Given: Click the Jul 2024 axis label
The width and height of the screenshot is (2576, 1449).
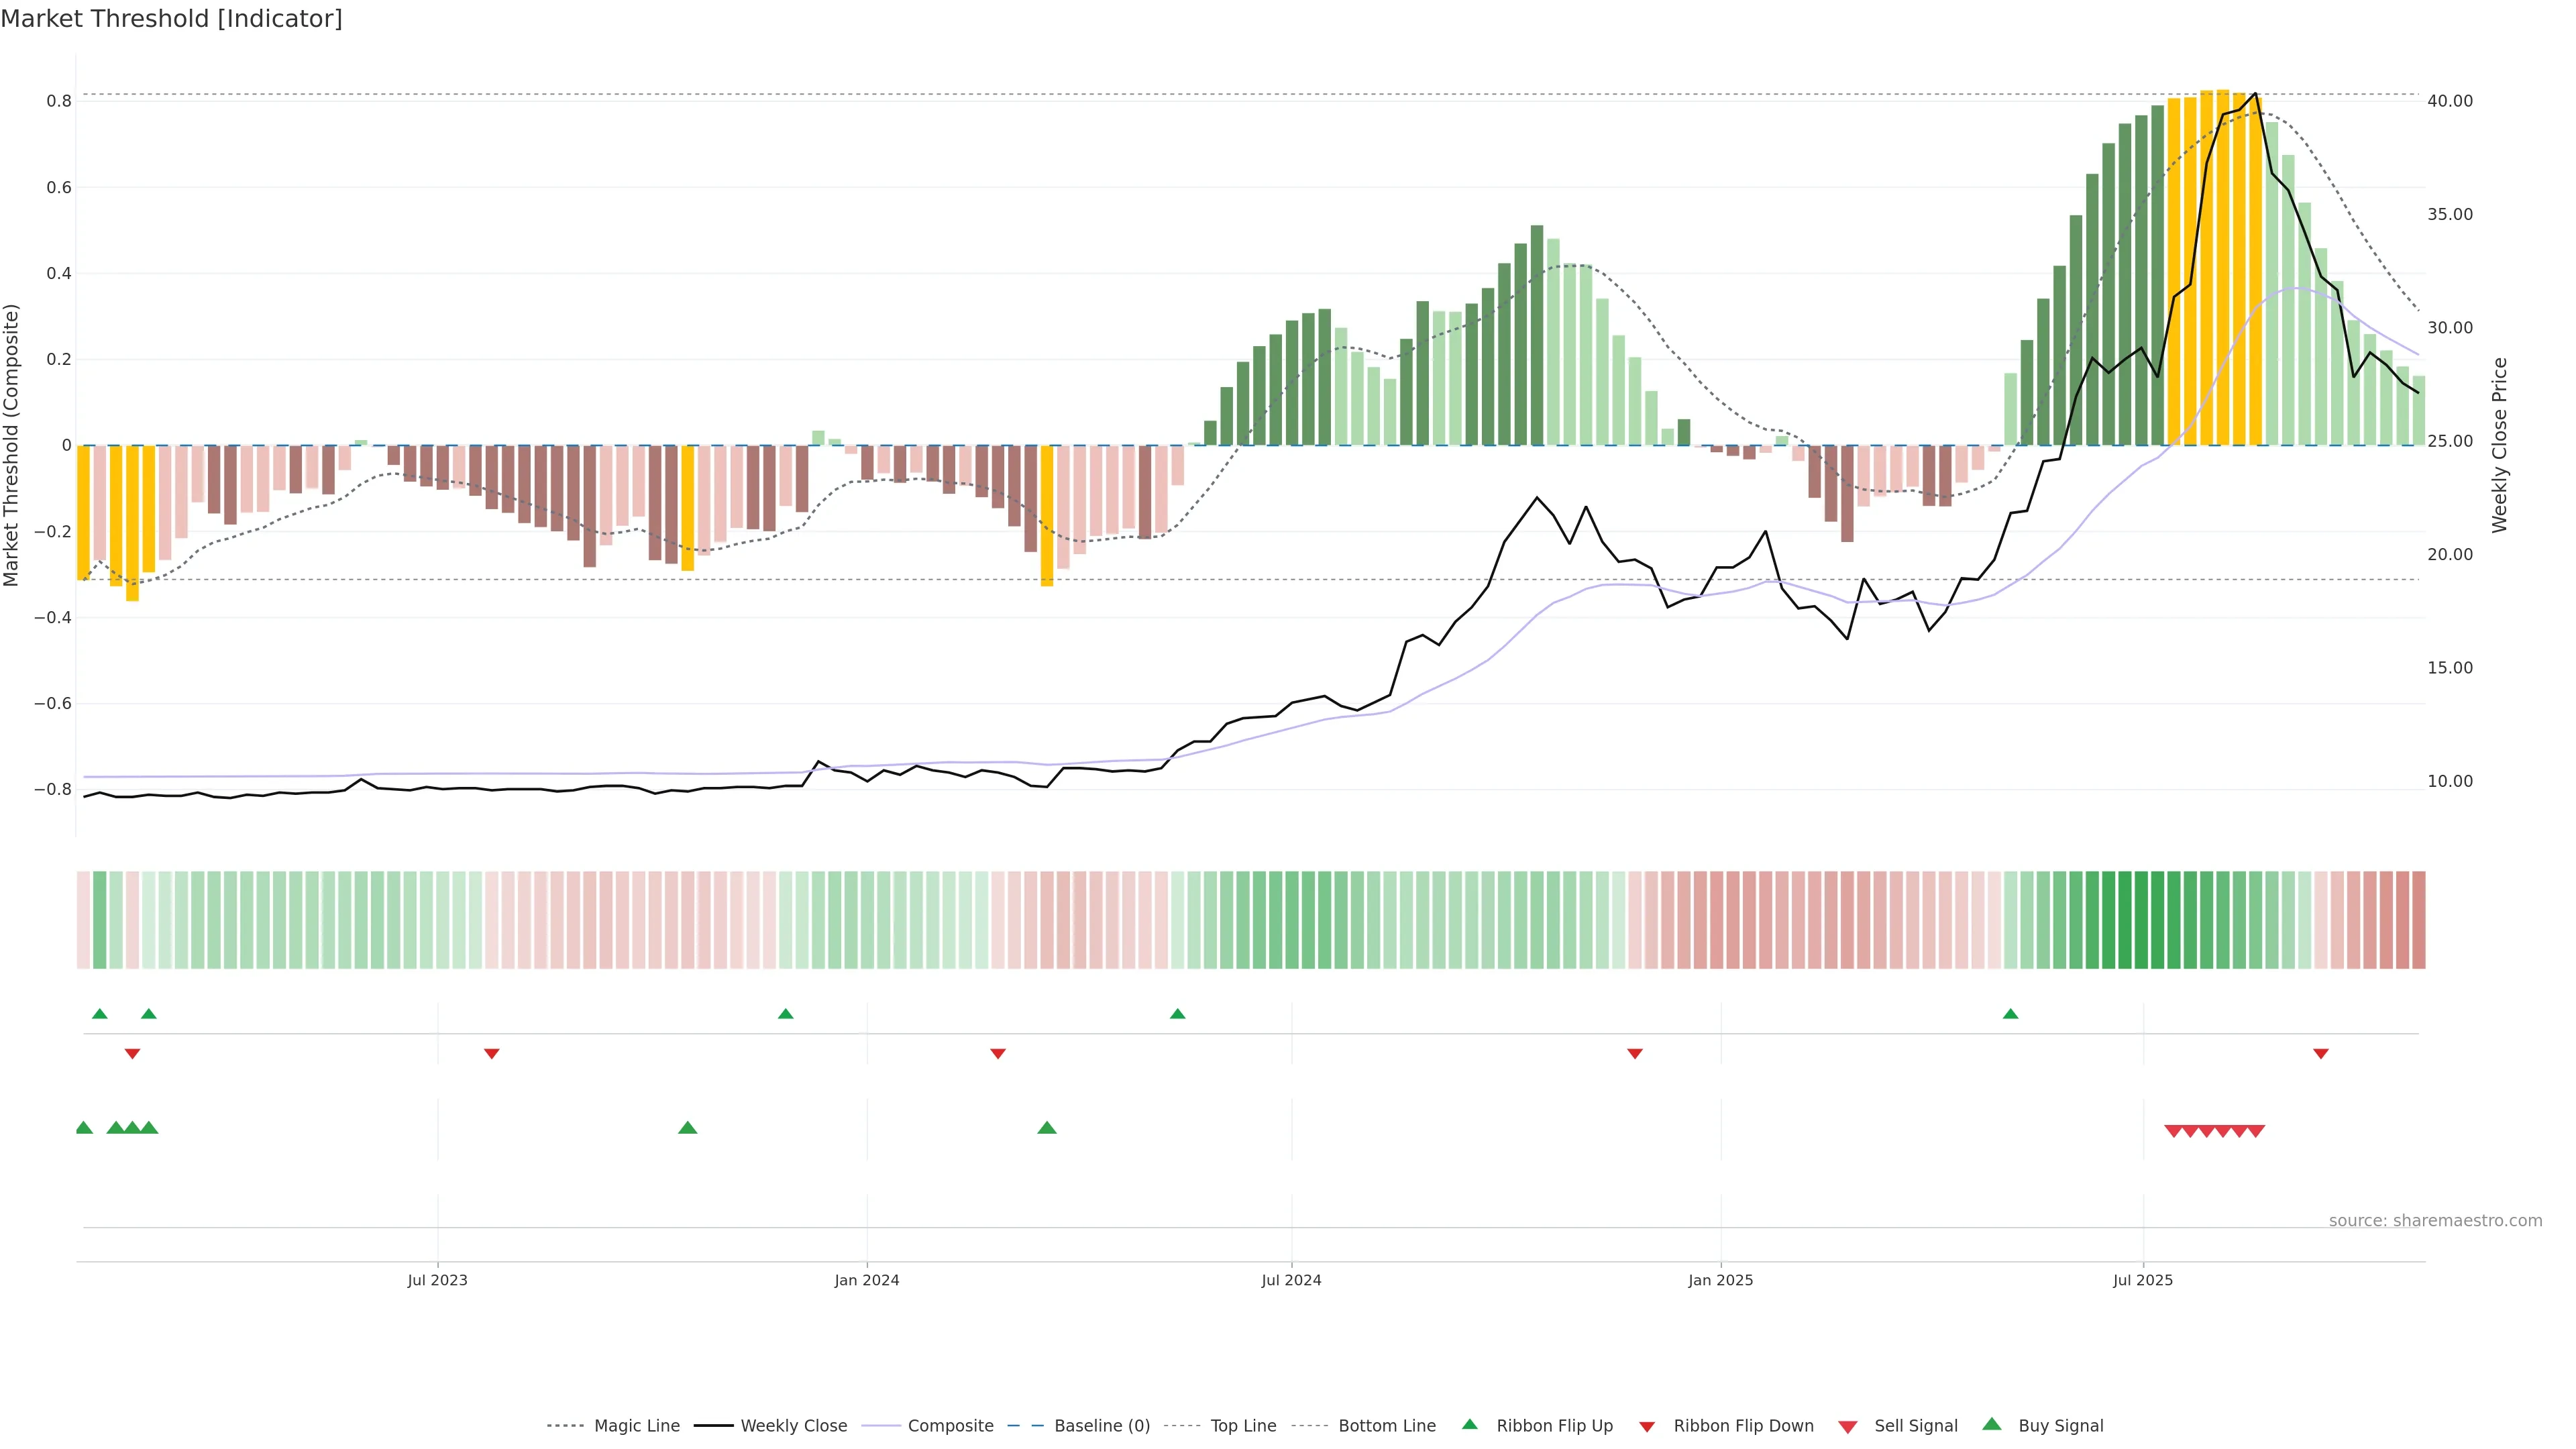Looking at the screenshot, I should [x=1291, y=1280].
